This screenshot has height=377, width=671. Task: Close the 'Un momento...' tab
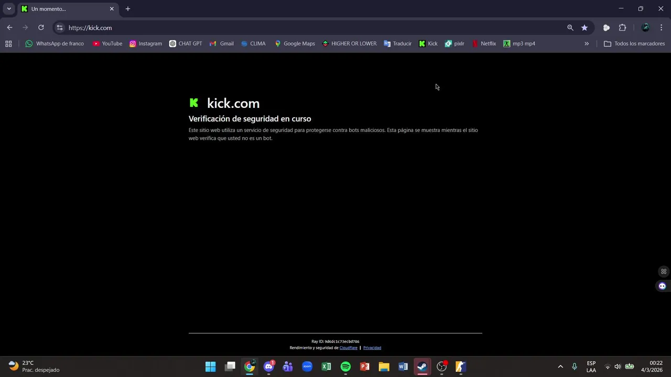point(112,9)
